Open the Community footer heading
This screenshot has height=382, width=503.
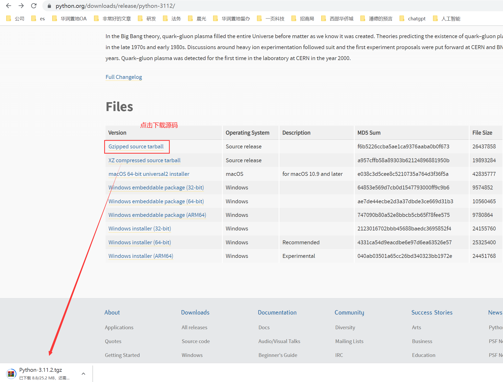[x=349, y=312]
